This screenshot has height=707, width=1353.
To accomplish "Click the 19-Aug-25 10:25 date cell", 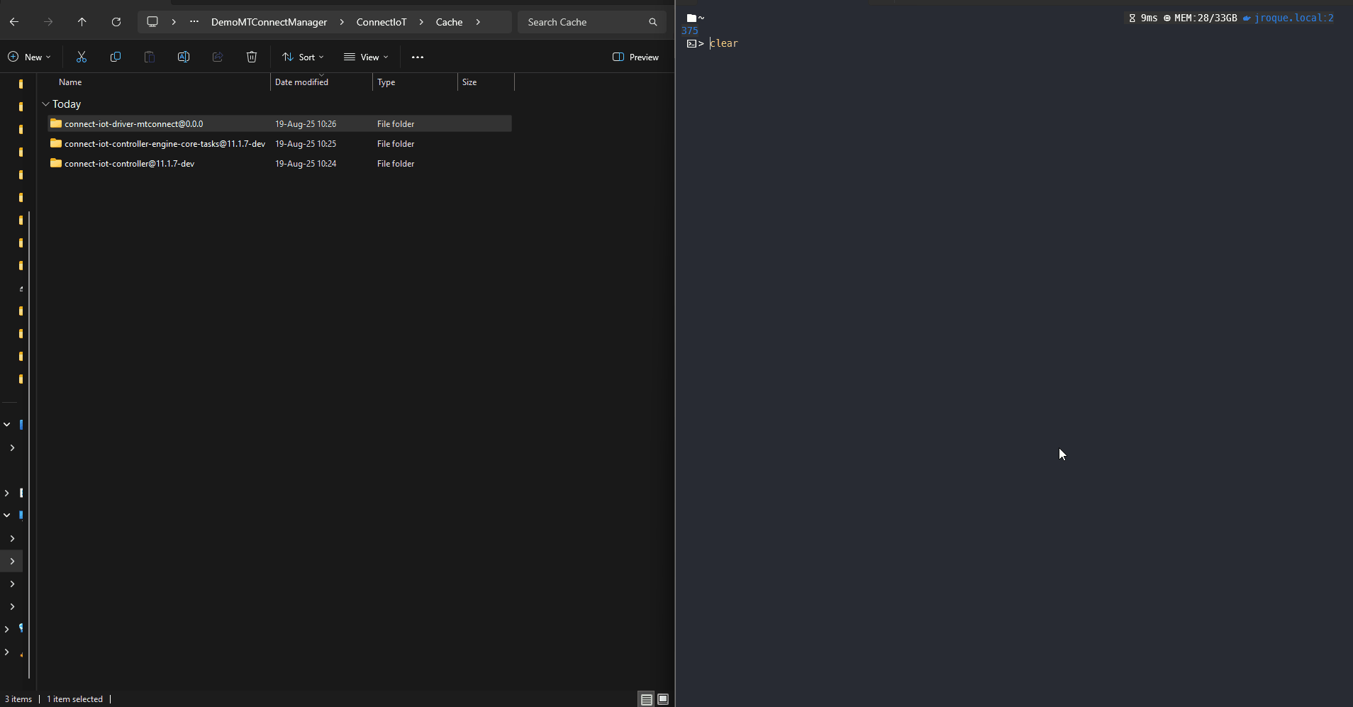I will pyautogui.click(x=306, y=143).
